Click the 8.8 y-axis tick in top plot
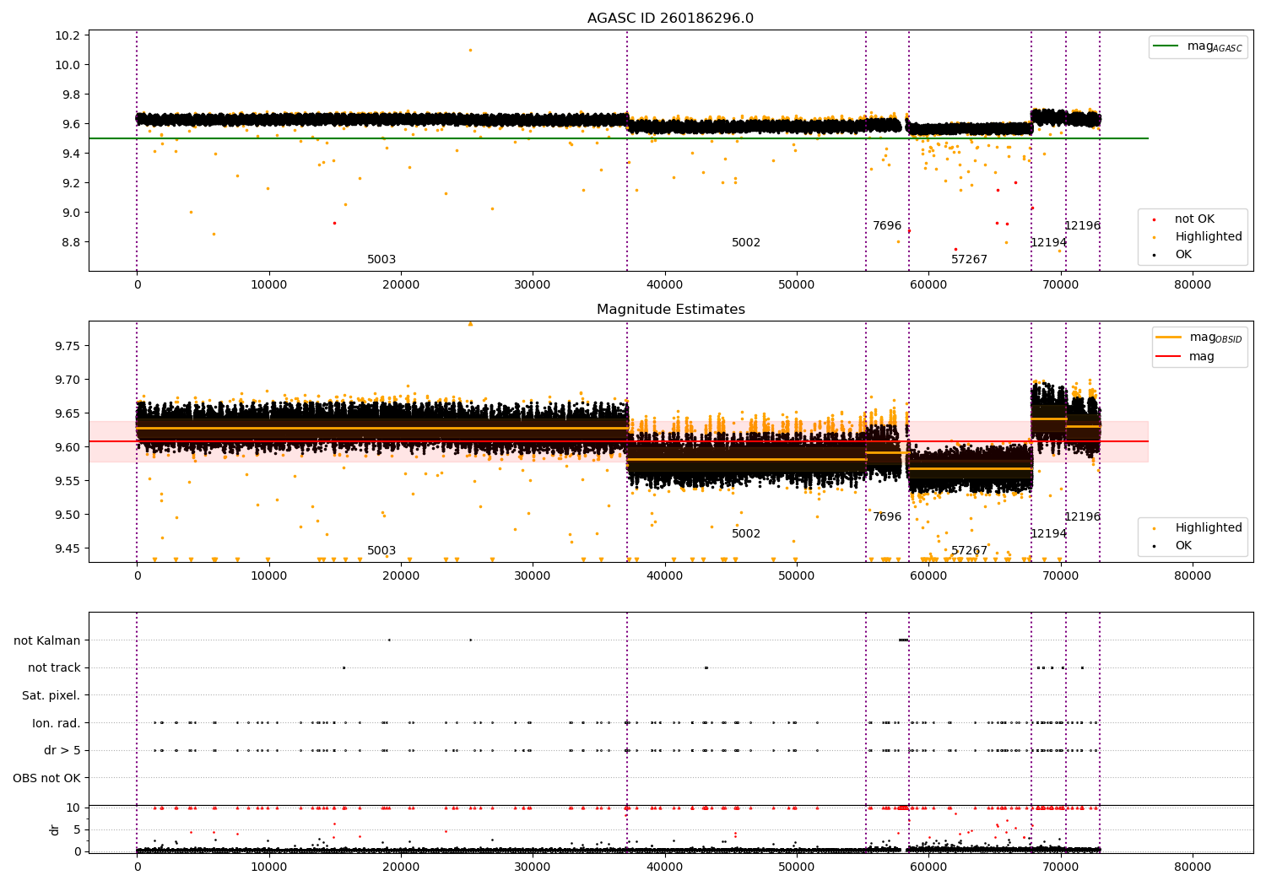This screenshot has width=1266, height=886. click(x=73, y=242)
